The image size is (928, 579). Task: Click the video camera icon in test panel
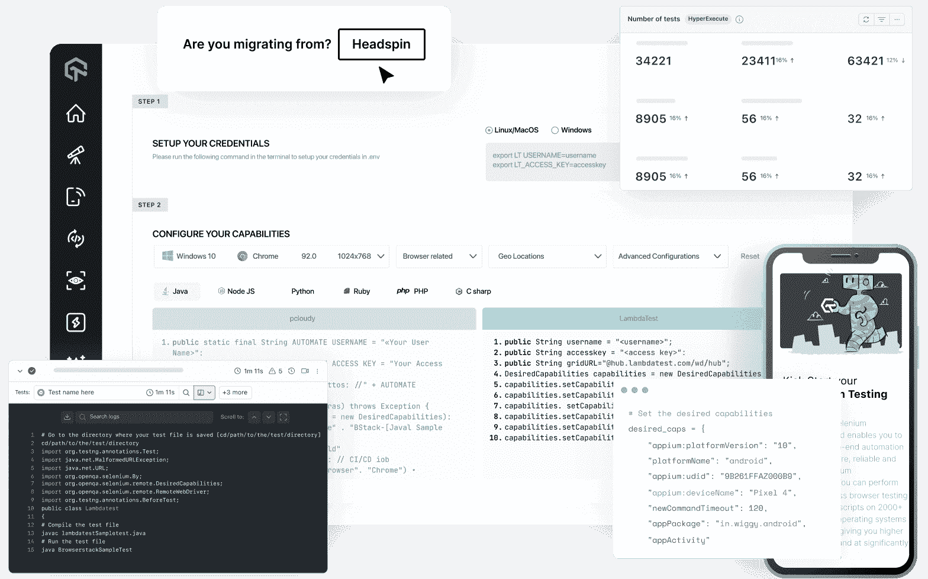pyautogui.click(x=305, y=371)
